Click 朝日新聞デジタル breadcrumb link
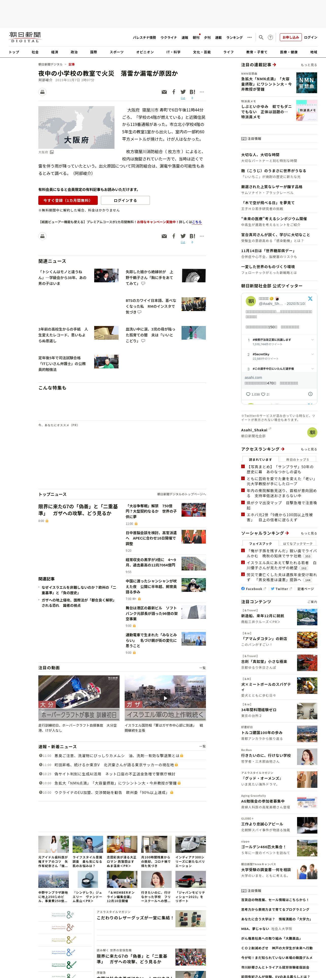 (x=51, y=64)
